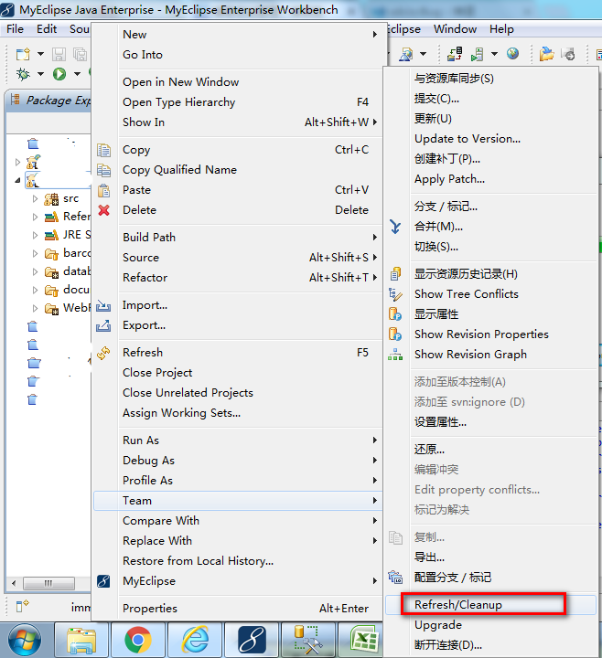Click the server deploy toolbar icon
This screenshot has width=602, height=658.
pos(477,54)
